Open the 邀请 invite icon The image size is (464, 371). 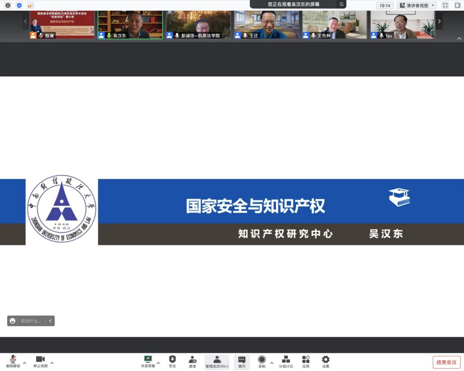(192, 361)
